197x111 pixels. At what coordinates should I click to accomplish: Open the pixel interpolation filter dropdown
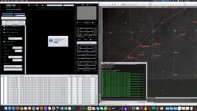pyautogui.click(x=15, y=39)
